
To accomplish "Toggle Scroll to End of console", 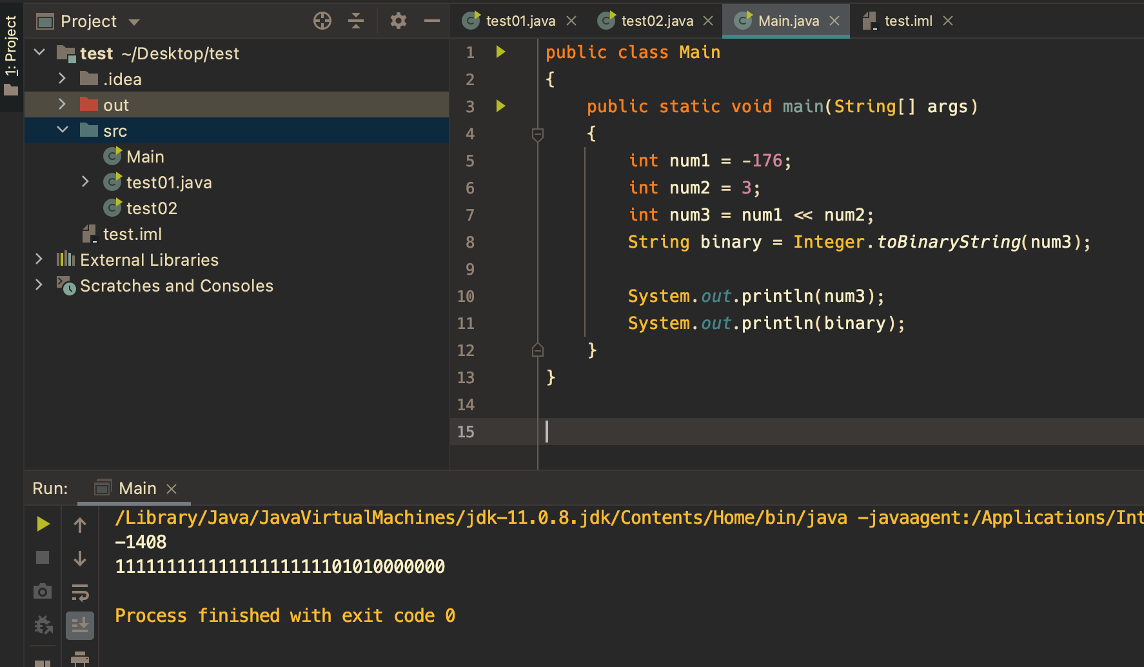I will tap(80, 625).
